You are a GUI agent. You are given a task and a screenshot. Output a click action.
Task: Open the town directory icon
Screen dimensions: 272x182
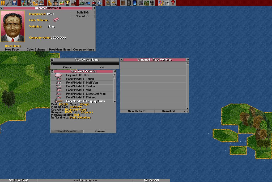pos(29,3)
